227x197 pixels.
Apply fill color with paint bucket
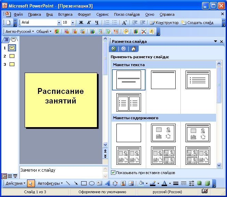141,183
